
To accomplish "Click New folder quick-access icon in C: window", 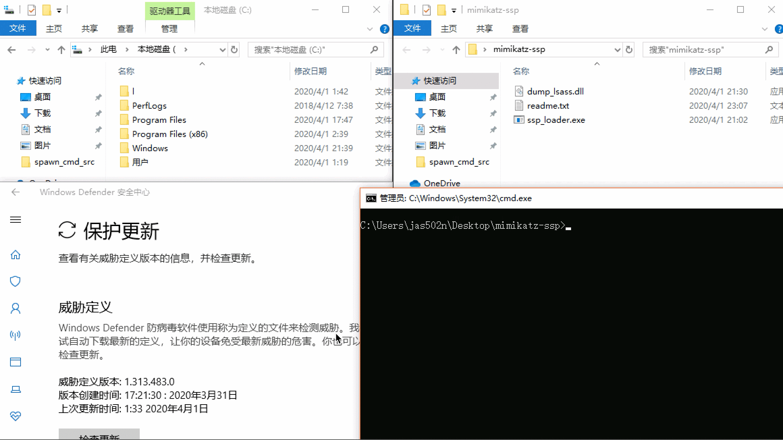I will [x=47, y=10].
